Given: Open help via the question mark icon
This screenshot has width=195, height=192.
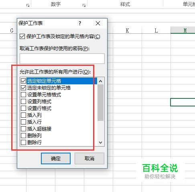Looking at the screenshot, I should coord(80,23).
